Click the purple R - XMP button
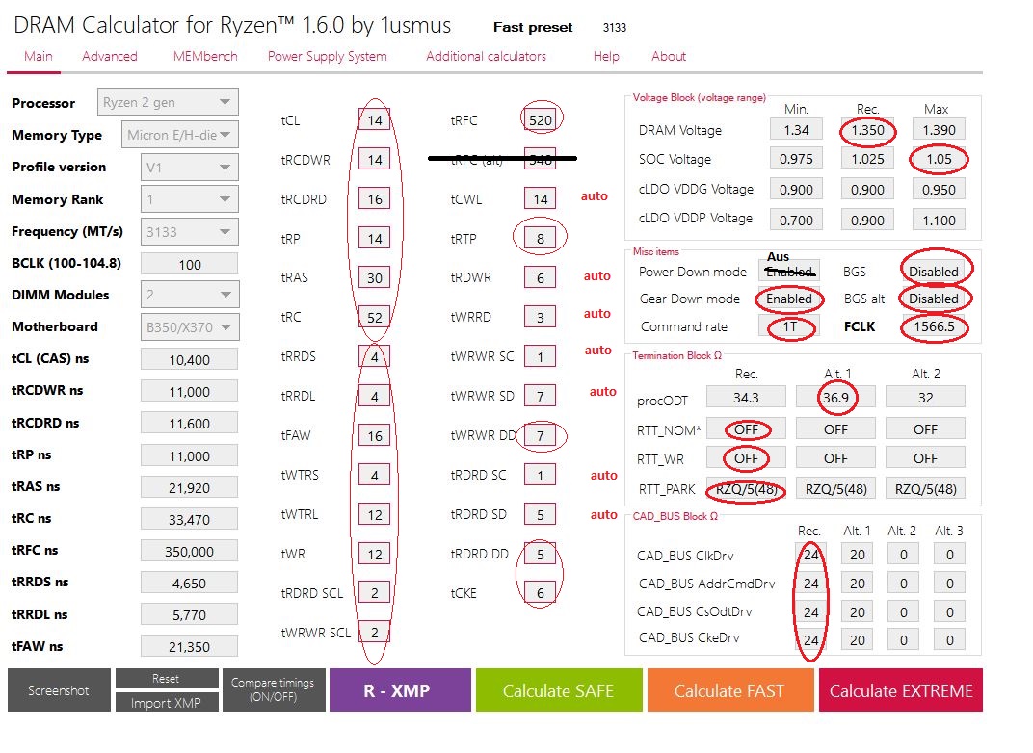The image size is (1033, 753). (400, 689)
